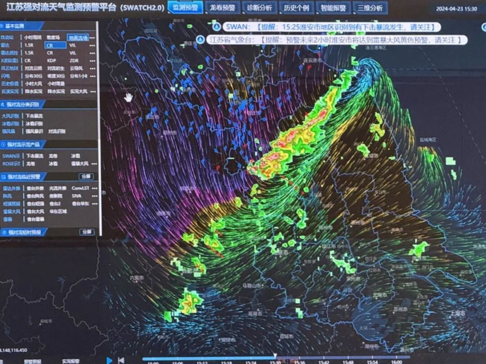Expand more options in 雷达 row
The image size is (486, 364).
click(x=92, y=45)
